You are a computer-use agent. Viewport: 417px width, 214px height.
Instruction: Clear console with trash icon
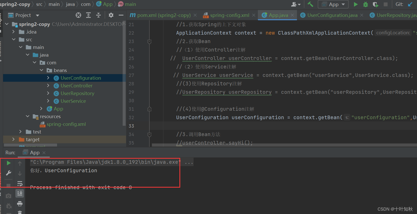[x=20, y=212]
